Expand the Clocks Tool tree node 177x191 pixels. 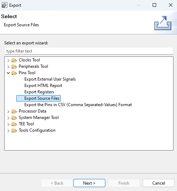(8, 60)
